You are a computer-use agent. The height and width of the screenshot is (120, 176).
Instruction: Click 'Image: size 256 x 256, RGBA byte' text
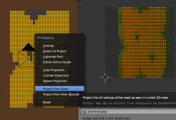pyautogui.click(x=106, y=118)
